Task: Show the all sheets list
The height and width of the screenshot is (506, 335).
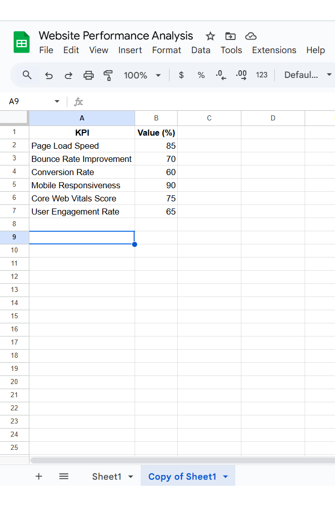Action: pos(64,476)
